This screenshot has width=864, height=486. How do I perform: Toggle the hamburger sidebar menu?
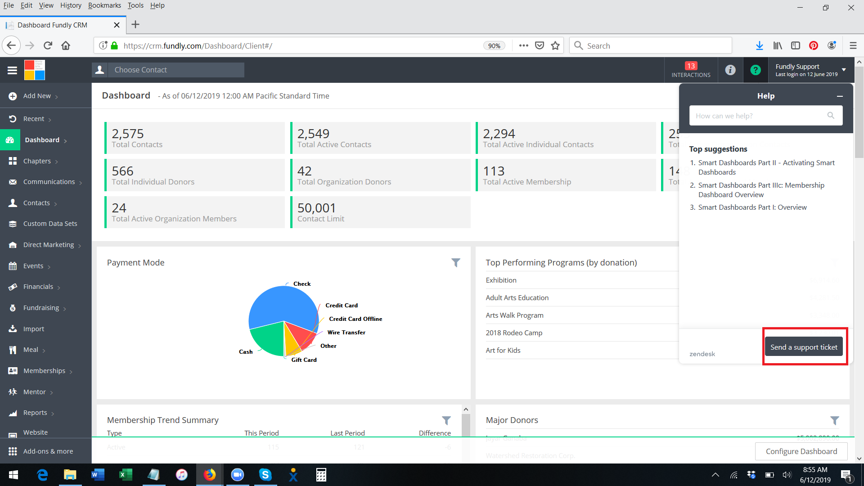[12, 70]
